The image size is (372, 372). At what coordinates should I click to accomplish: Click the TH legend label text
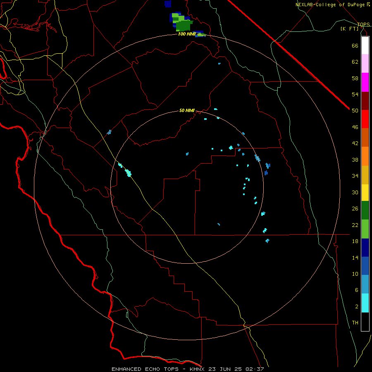(355, 323)
